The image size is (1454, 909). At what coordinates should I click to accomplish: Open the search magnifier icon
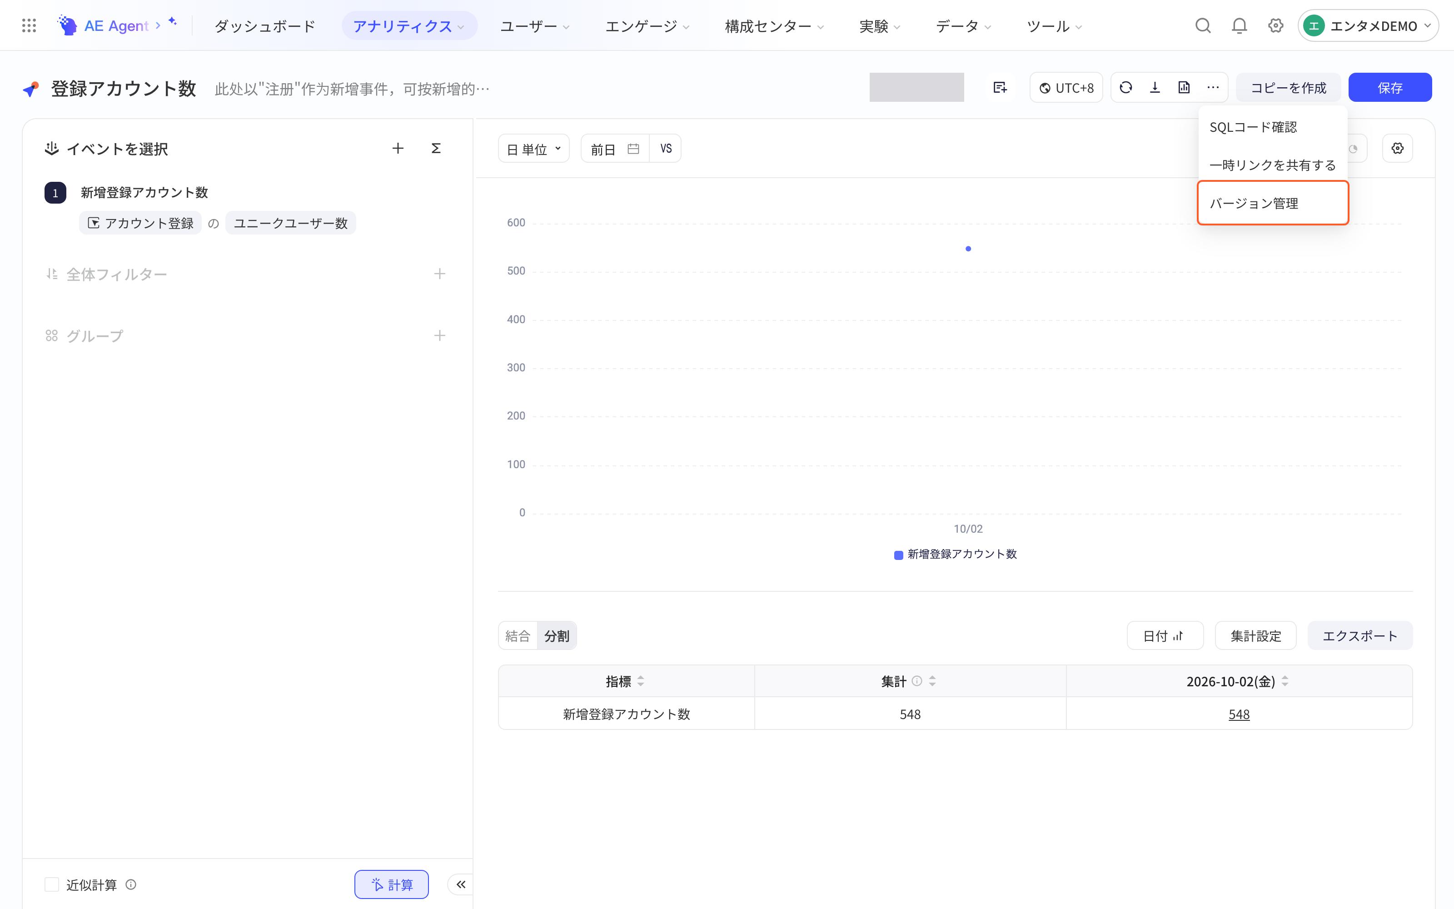(x=1202, y=26)
